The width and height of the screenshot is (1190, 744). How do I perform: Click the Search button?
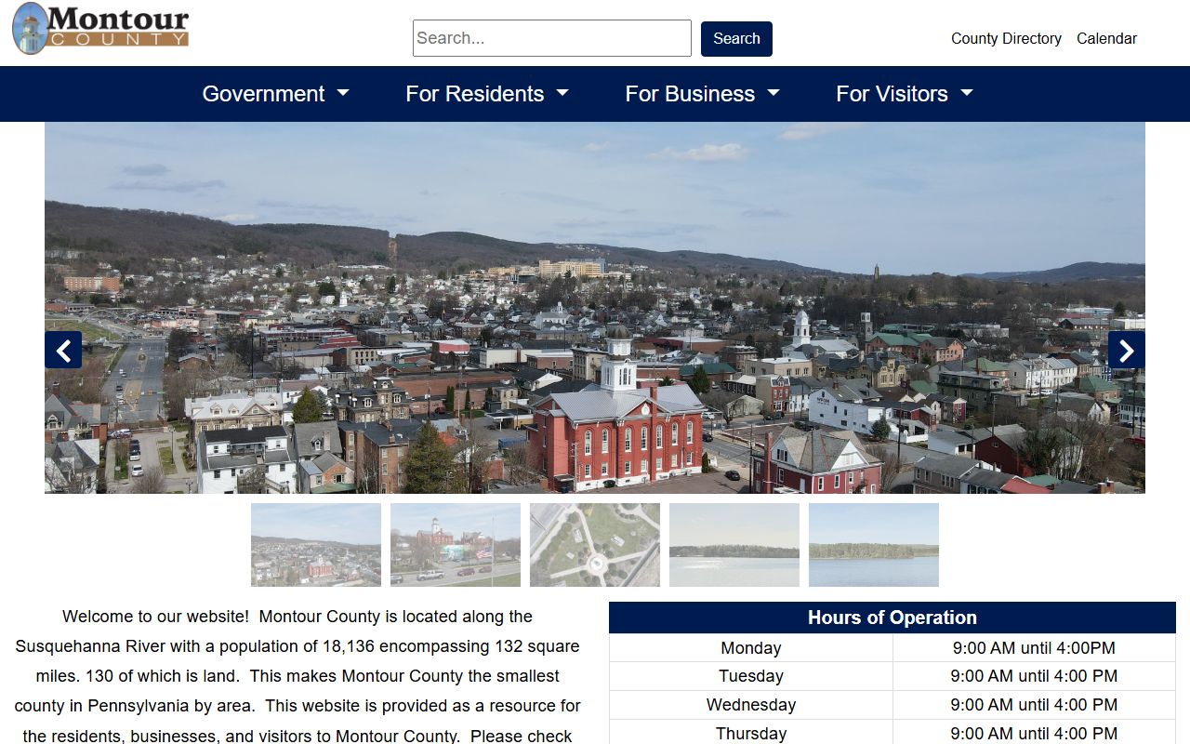tap(736, 38)
